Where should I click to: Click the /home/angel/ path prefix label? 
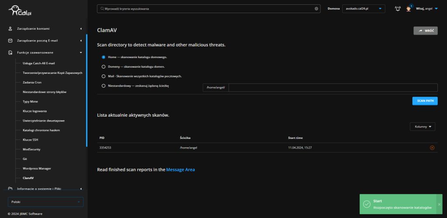216,88
